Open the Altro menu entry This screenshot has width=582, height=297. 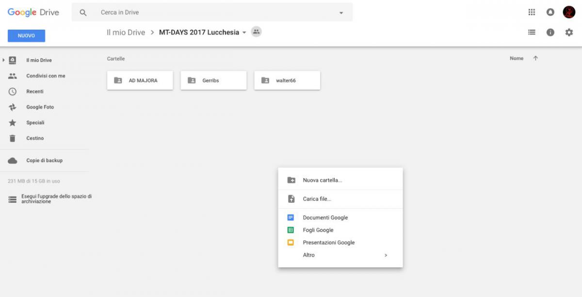pyautogui.click(x=340, y=255)
